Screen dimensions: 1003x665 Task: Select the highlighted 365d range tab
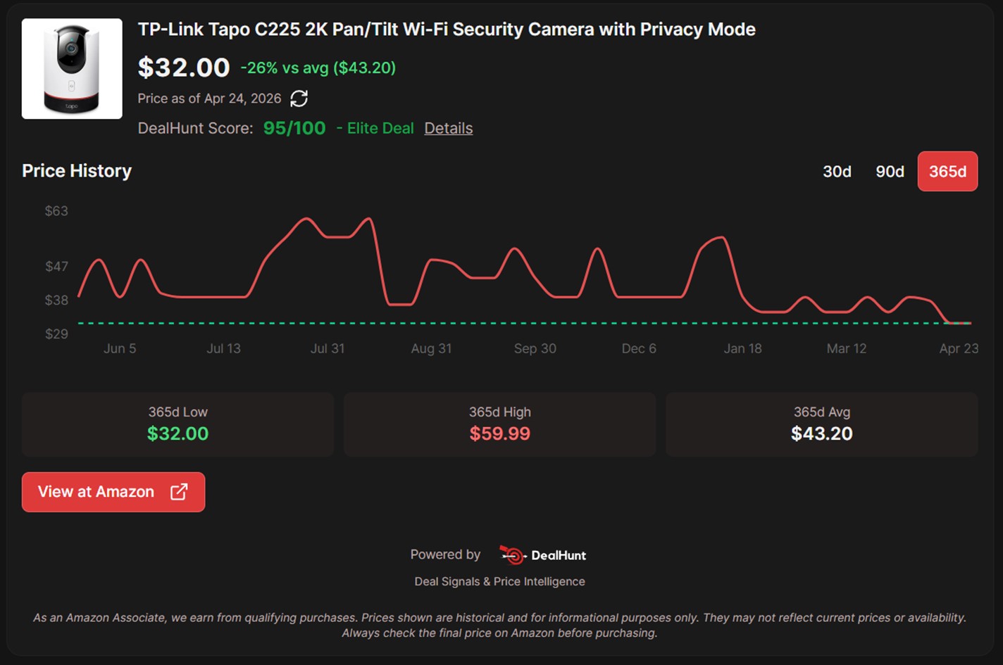(x=947, y=171)
